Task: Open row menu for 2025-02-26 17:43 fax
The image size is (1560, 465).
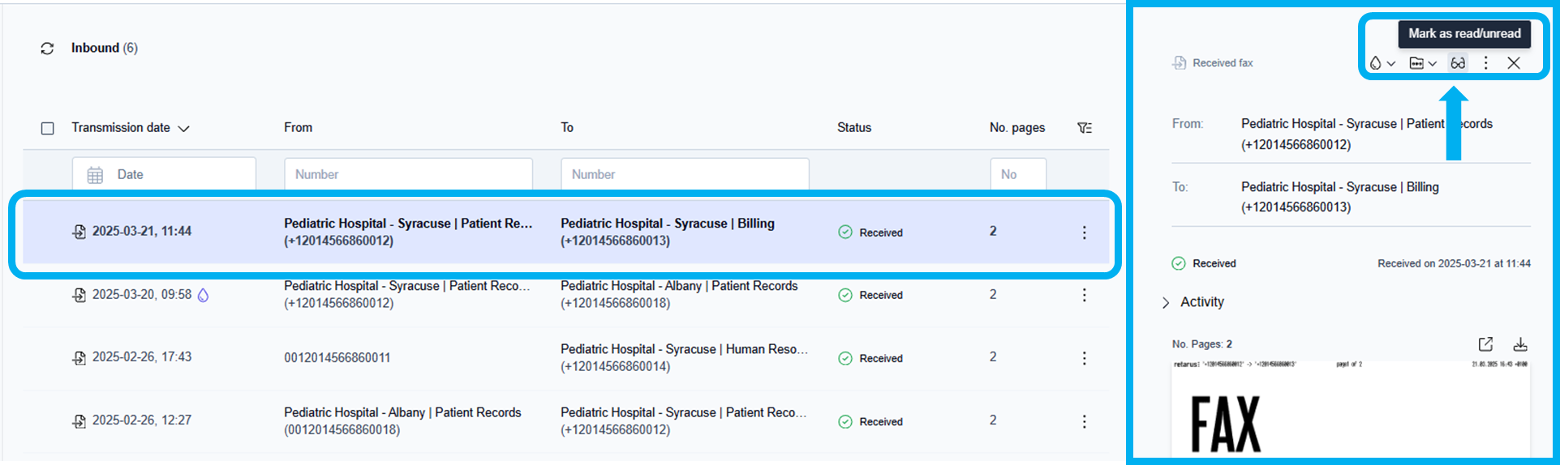Action: (1084, 358)
